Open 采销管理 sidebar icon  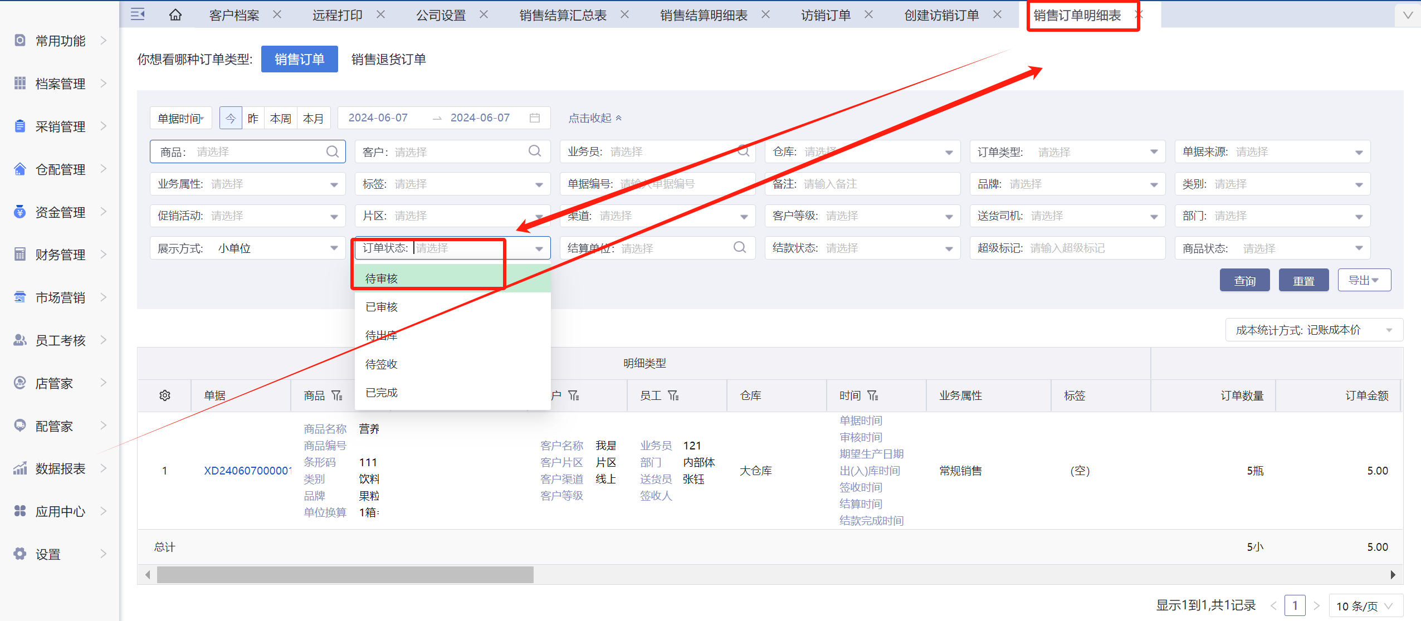pos(20,126)
